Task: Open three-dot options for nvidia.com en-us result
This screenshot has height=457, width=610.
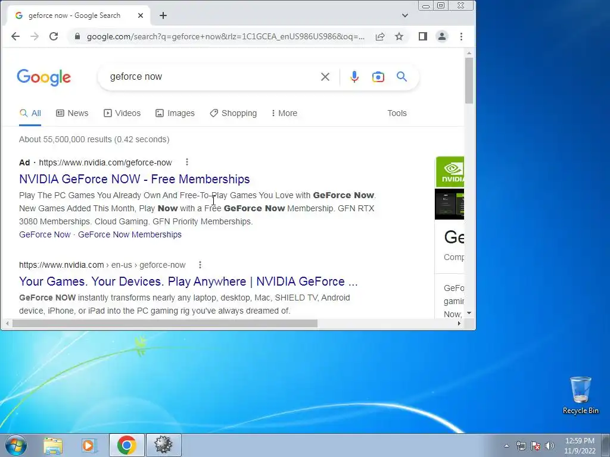Action: tap(200, 265)
